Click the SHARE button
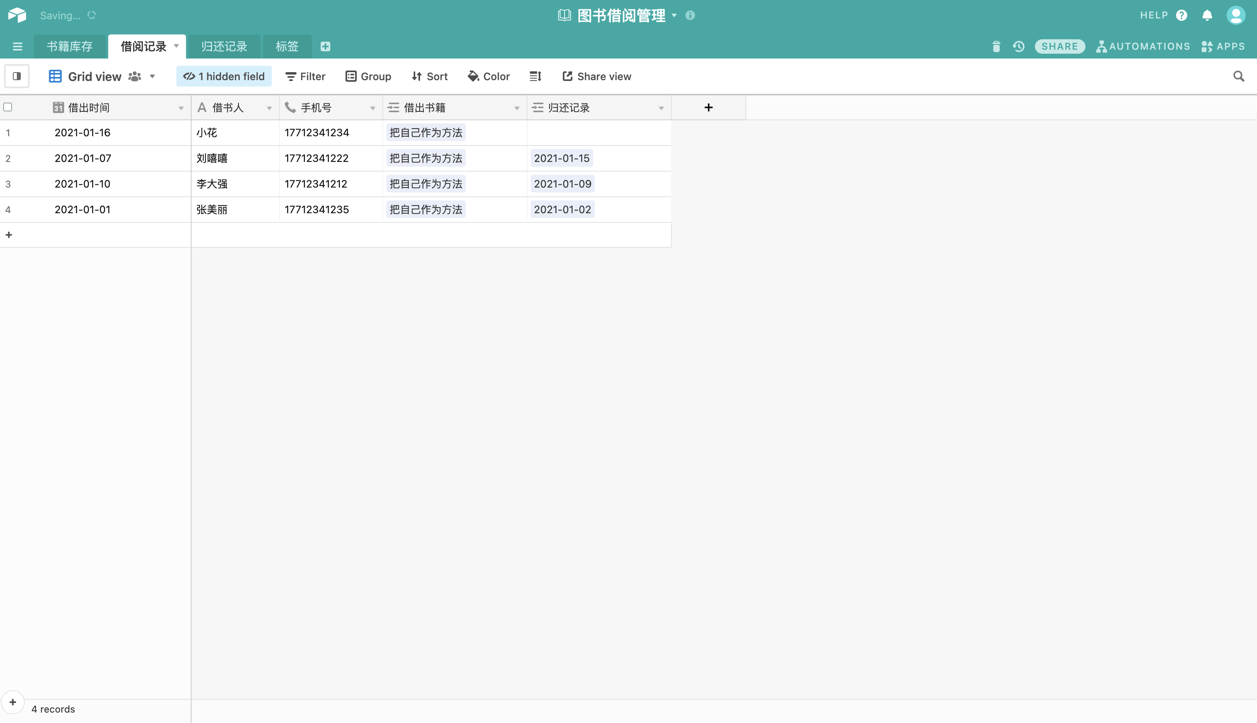This screenshot has height=723, width=1257. (x=1059, y=46)
